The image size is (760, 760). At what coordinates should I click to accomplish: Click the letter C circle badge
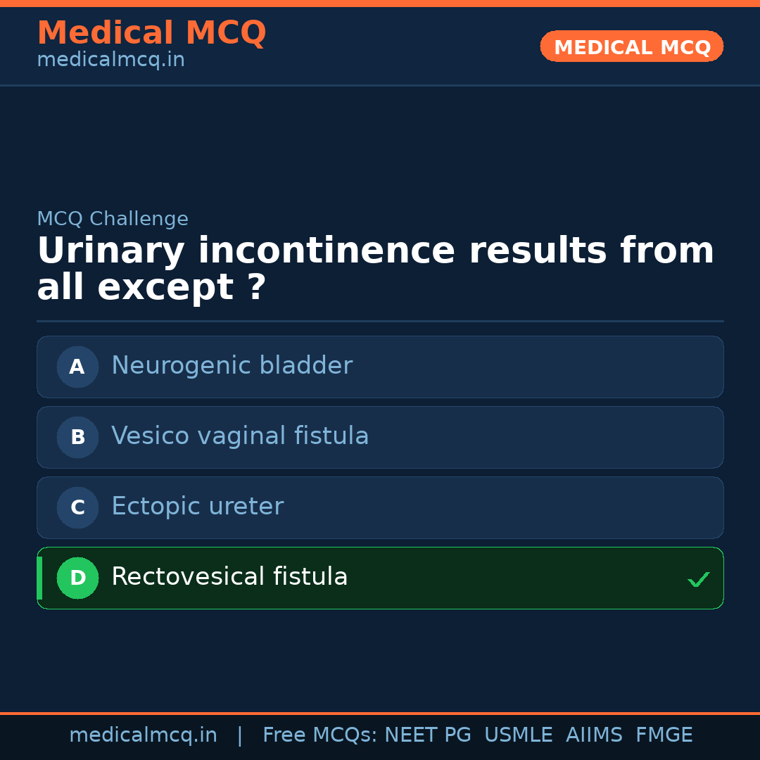point(77,507)
